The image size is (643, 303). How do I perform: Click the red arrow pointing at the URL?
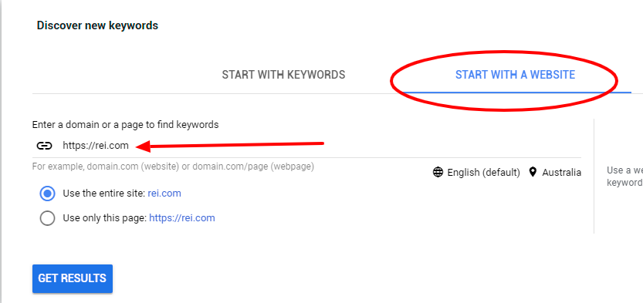pos(230,146)
